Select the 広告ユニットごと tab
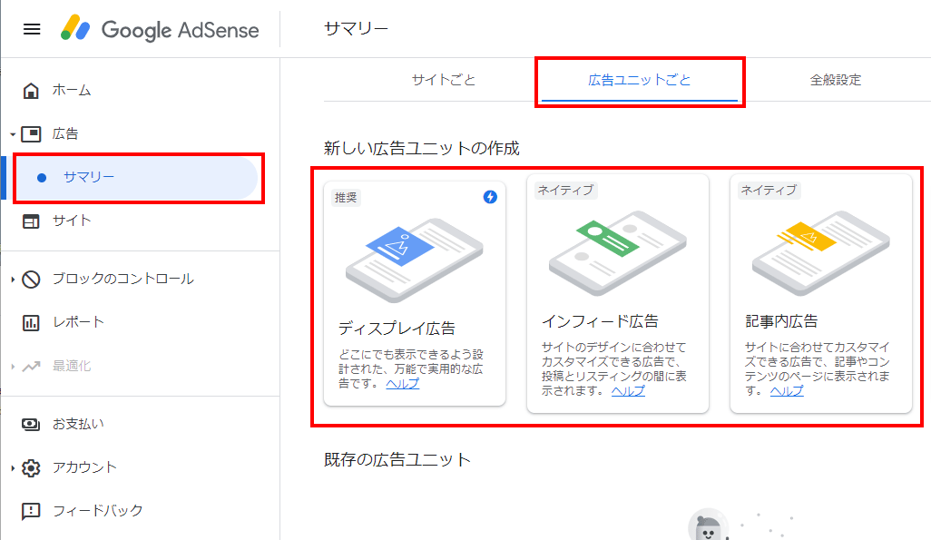Image resolution: width=931 pixels, height=540 pixels. point(640,80)
